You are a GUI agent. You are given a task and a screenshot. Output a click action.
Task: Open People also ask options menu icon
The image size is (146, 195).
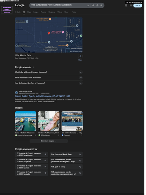pyautogui.click(x=33, y=67)
